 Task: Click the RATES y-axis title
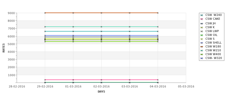(4, 48)
